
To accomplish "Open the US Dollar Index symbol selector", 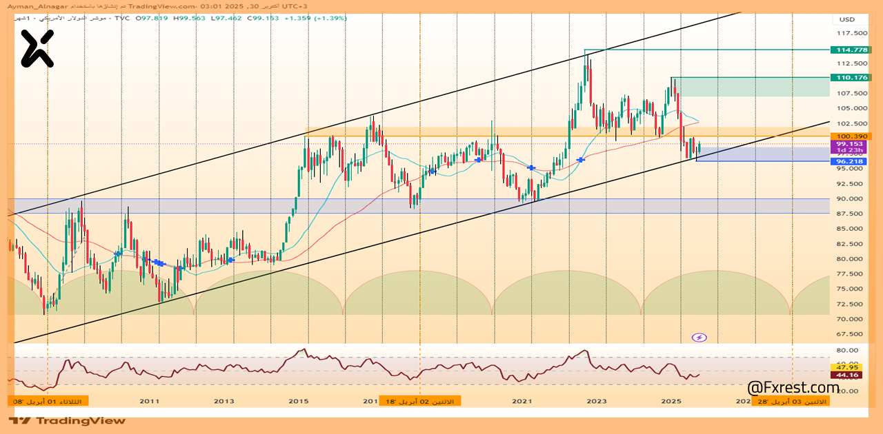I will (69, 19).
